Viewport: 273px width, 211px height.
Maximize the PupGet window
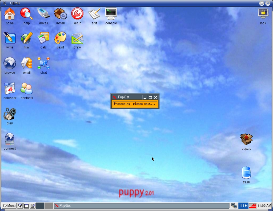coord(150,97)
